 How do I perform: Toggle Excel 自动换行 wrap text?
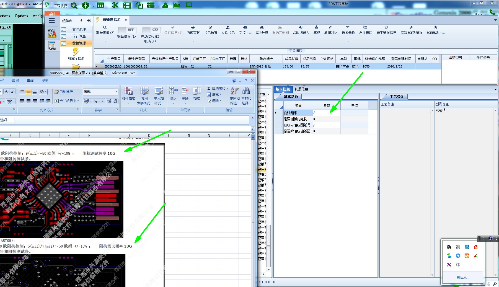64,92
